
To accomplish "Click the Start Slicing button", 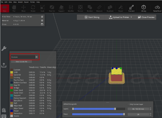I will click(91, 17).
